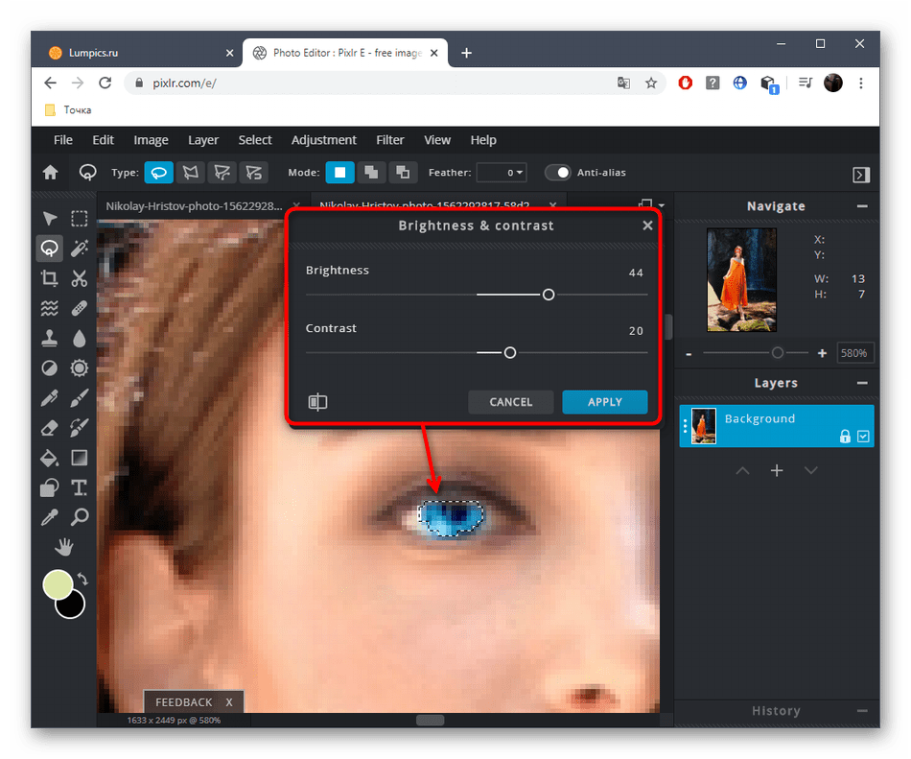Open the Feather value dropdown
The image size is (911, 759).
click(x=502, y=173)
